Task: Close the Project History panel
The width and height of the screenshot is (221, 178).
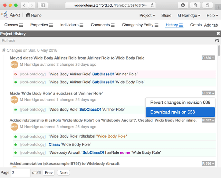Action: tap(218, 34)
